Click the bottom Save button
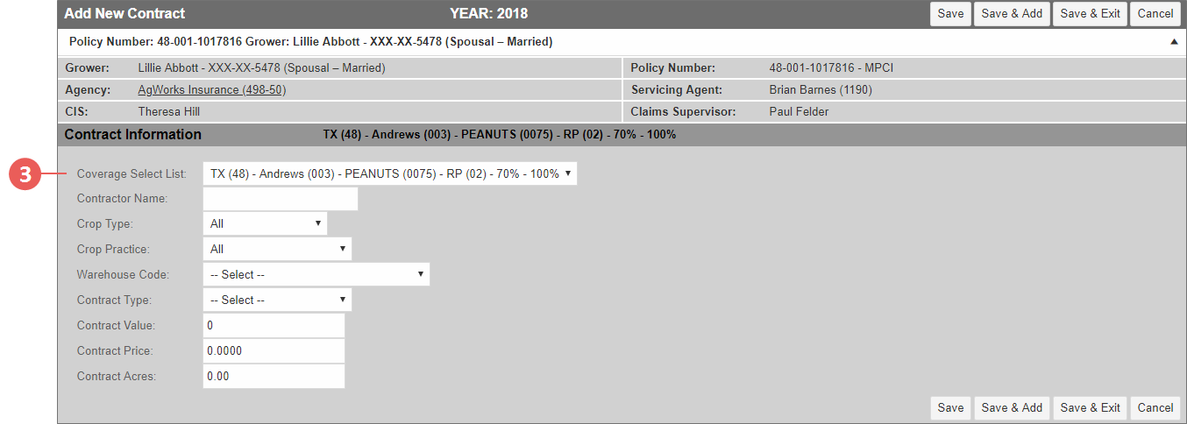The image size is (1187, 424). pos(950,407)
